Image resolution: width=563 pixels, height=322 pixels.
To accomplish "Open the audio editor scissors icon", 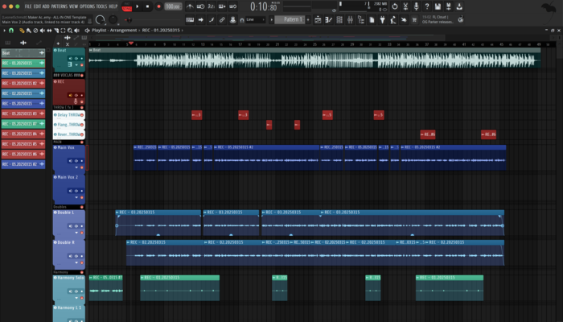I will (x=405, y=6).
